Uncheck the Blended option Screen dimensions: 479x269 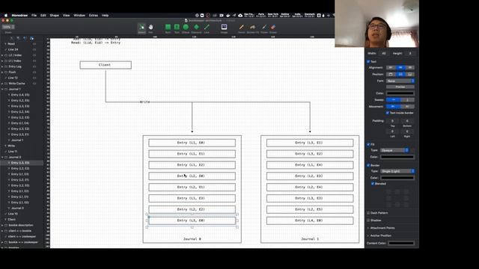click(x=373, y=184)
